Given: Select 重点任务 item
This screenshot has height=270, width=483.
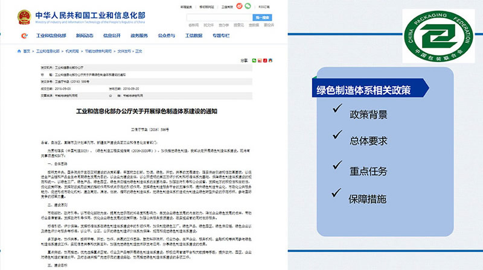Looking at the screenshot, I should pos(368,171).
